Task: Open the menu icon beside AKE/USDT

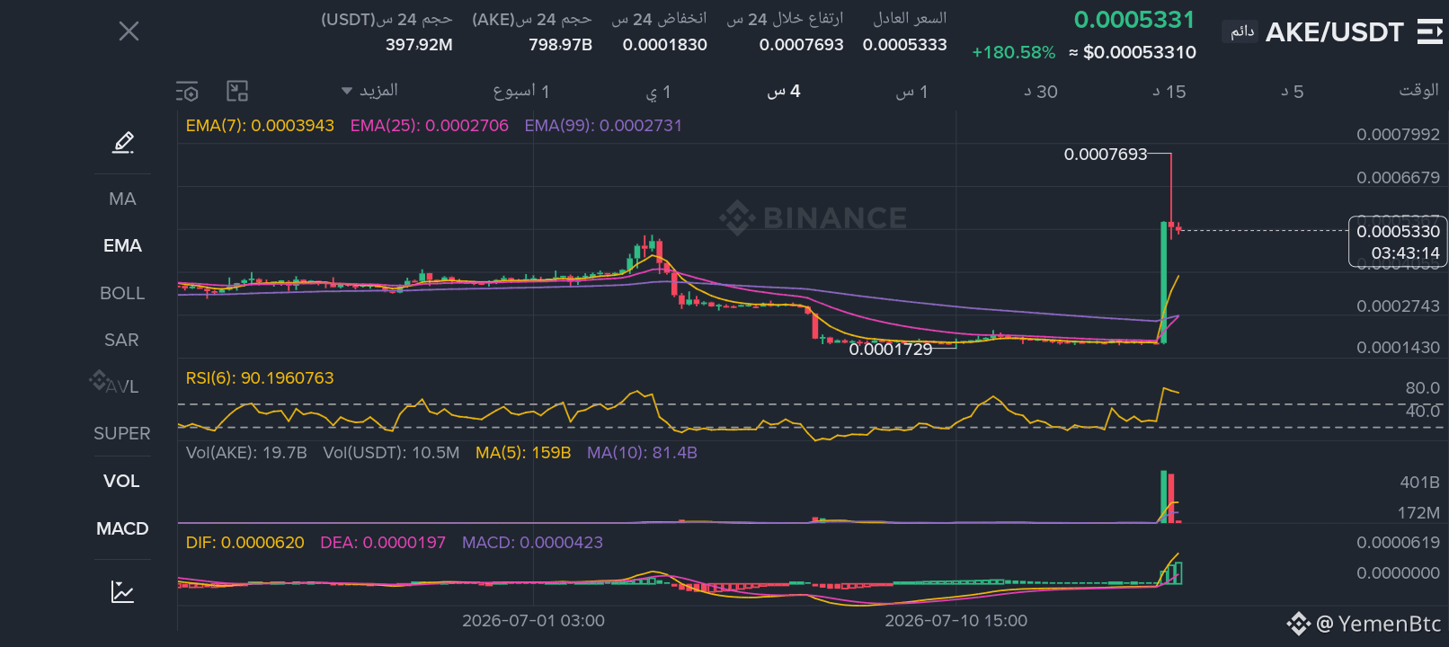Action: [1429, 32]
